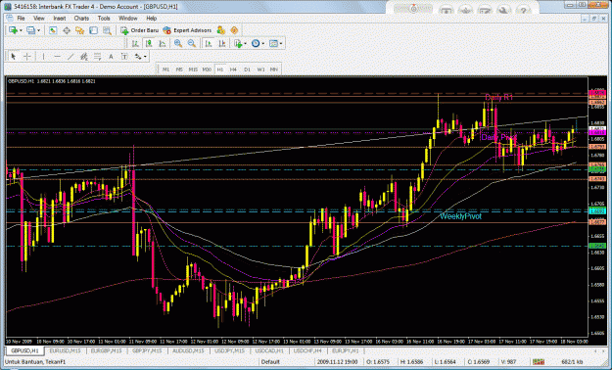Open the Insert menu

[x=60, y=19]
